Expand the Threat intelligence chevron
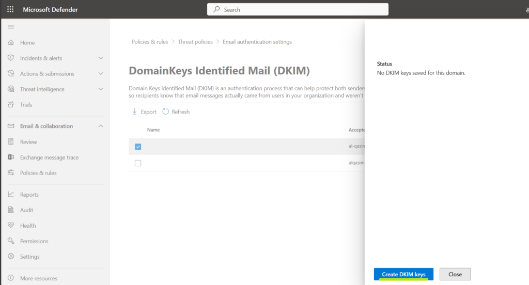 coord(101,89)
